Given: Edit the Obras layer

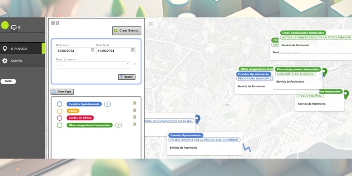Looking at the screenshot, I should coord(135,110).
